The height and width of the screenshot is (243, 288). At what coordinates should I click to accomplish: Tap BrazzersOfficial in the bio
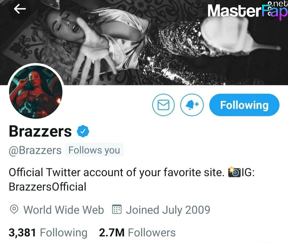(x=47, y=187)
